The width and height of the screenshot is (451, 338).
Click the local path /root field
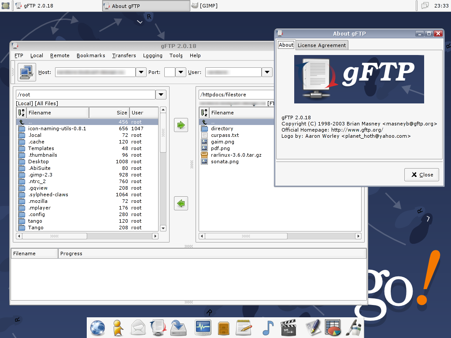[86, 95]
